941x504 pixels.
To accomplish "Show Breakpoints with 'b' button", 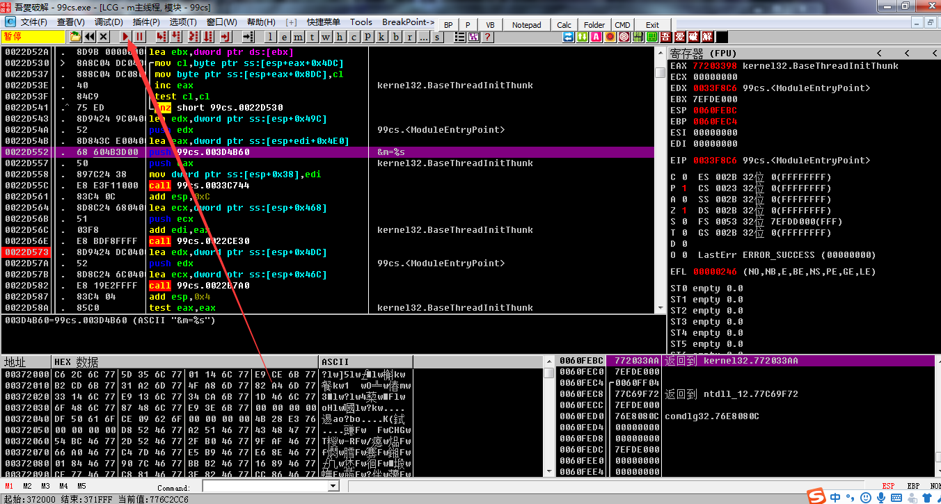I will coord(395,37).
